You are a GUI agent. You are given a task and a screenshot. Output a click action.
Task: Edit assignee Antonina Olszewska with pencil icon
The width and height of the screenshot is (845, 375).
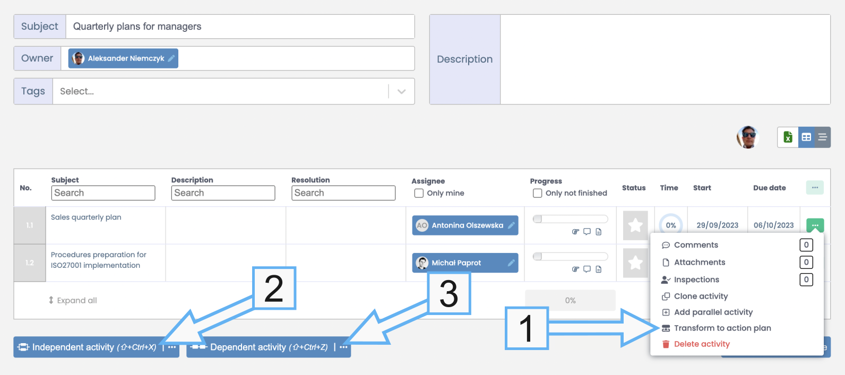[x=511, y=225]
